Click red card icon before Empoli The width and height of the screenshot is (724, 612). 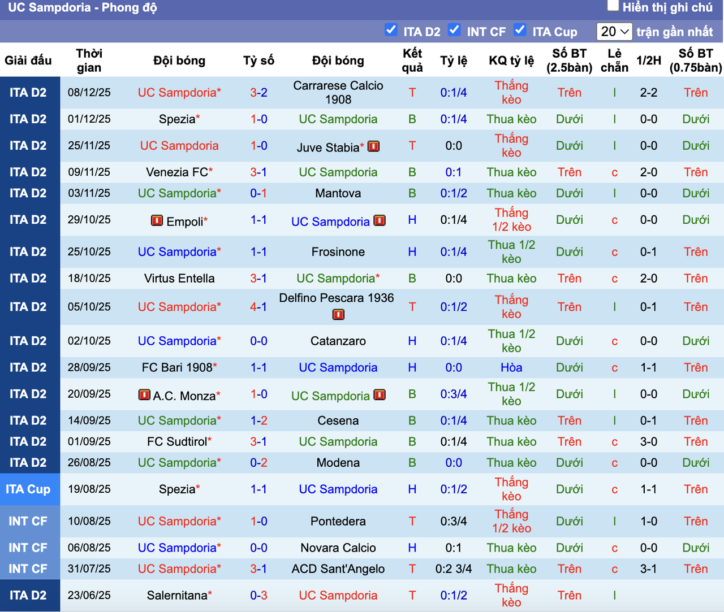pos(157,220)
